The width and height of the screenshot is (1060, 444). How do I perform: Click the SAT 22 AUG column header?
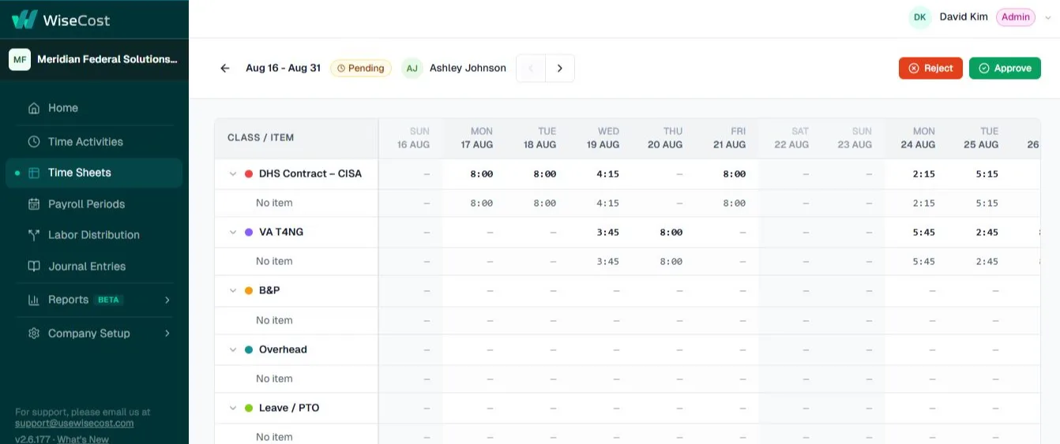point(792,138)
